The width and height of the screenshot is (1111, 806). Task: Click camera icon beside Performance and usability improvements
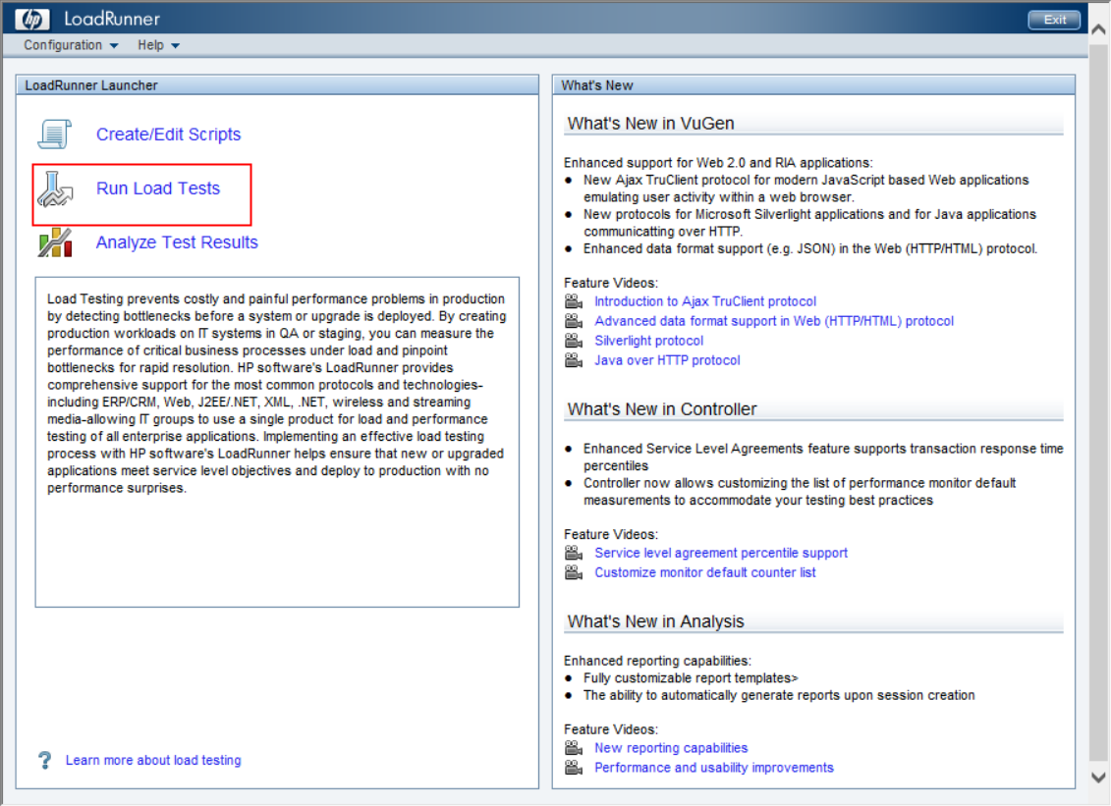(x=574, y=768)
